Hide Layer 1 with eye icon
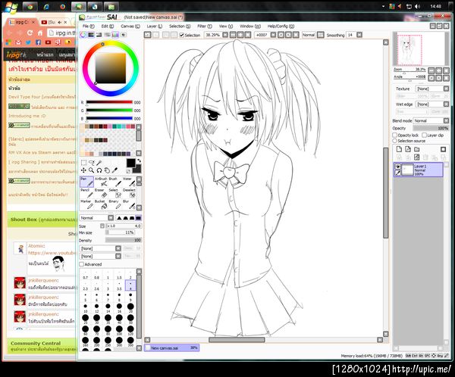 point(397,167)
